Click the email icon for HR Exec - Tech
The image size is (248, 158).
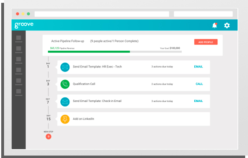pyautogui.click(x=65, y=67)
